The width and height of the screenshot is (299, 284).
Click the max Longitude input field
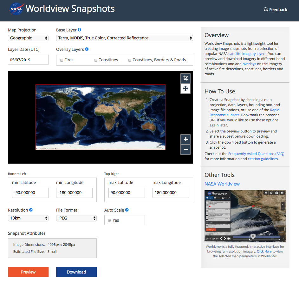[171, 193]
